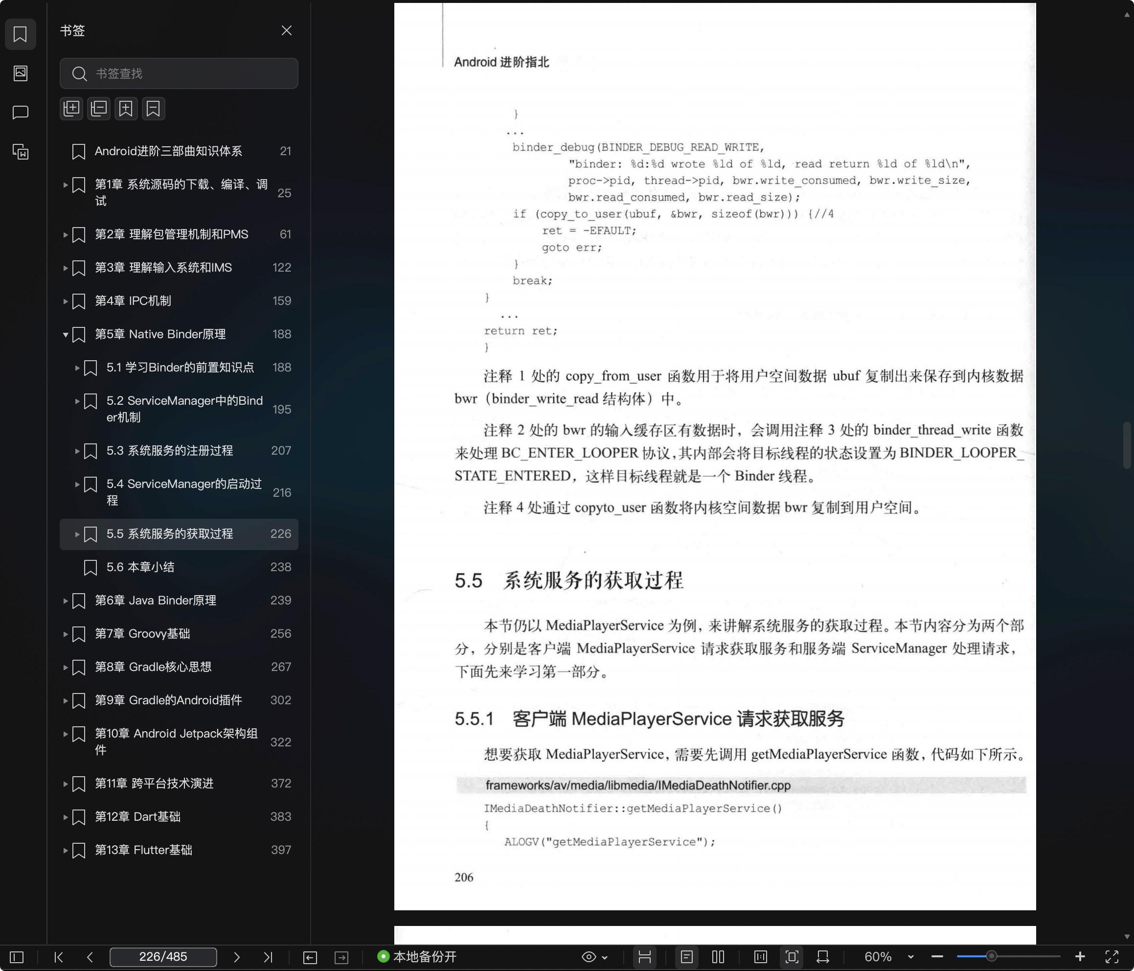Select single page view mode
This screenshot has width=1134, height=971.
point(687,957)
